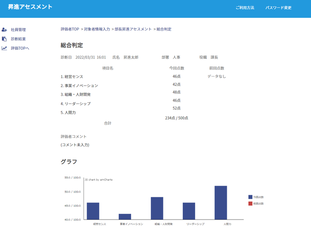Open 診断結果 in the sidebar
Viewport: 311px width, 234px height.
tap(18, 39)
